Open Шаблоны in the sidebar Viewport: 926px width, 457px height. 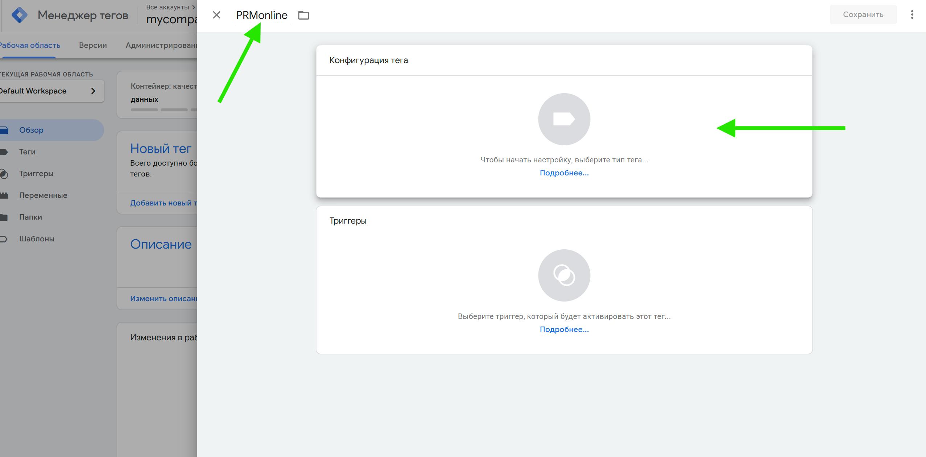tap(37, 239)
